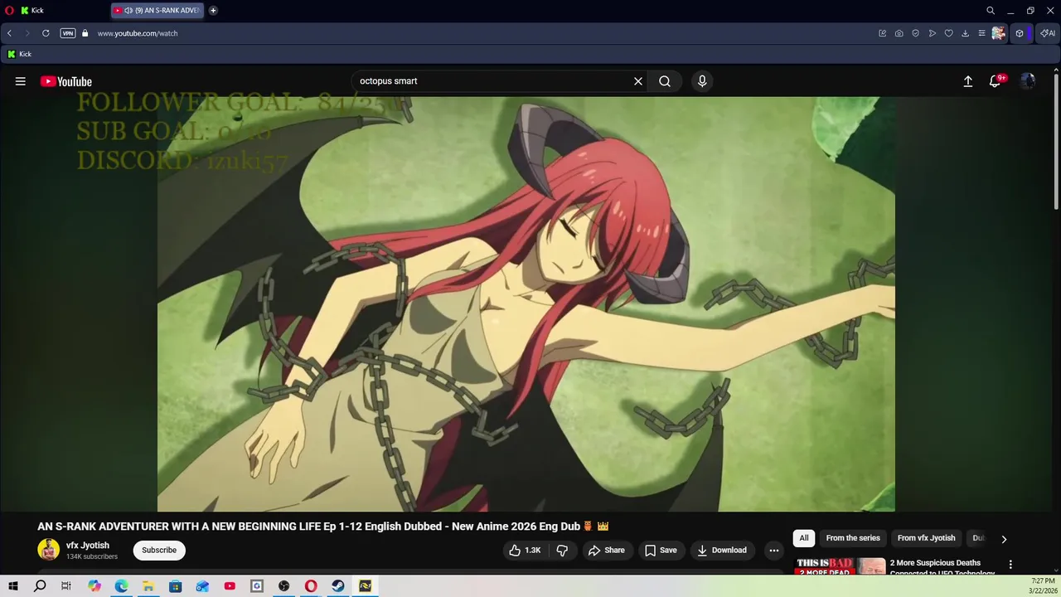This screenshot has width=1061, height=597.
Task: Select the From vfx Jyotish chip
Action: tap(926, 538)
